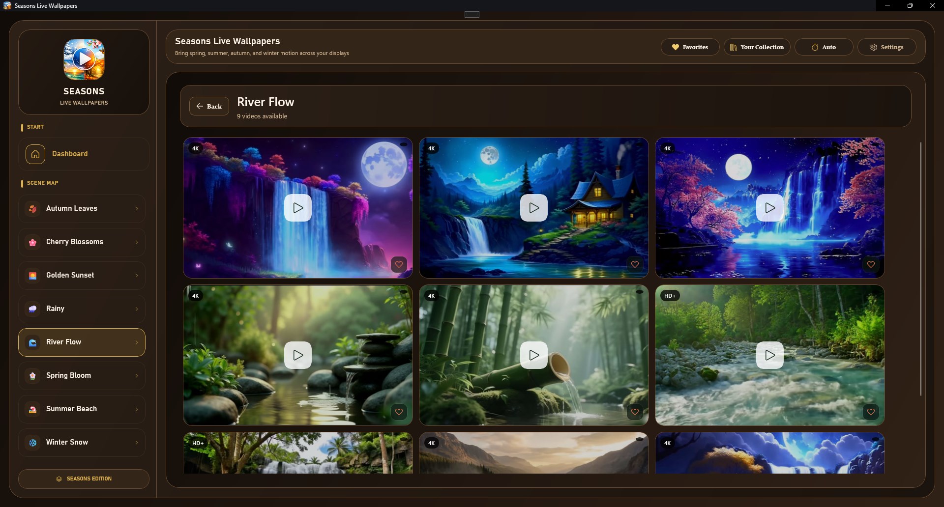Click the Autumn Leaves leaf icon

pos(32,209)
